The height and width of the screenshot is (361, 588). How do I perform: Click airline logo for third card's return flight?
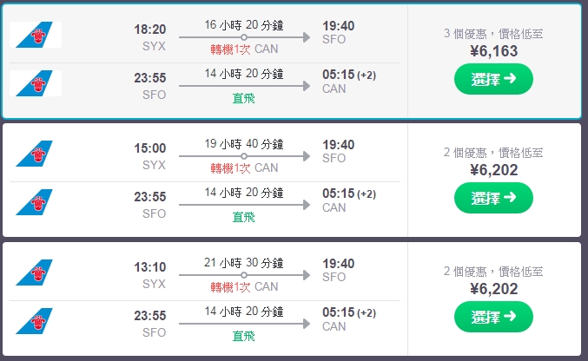coord(34,321)
